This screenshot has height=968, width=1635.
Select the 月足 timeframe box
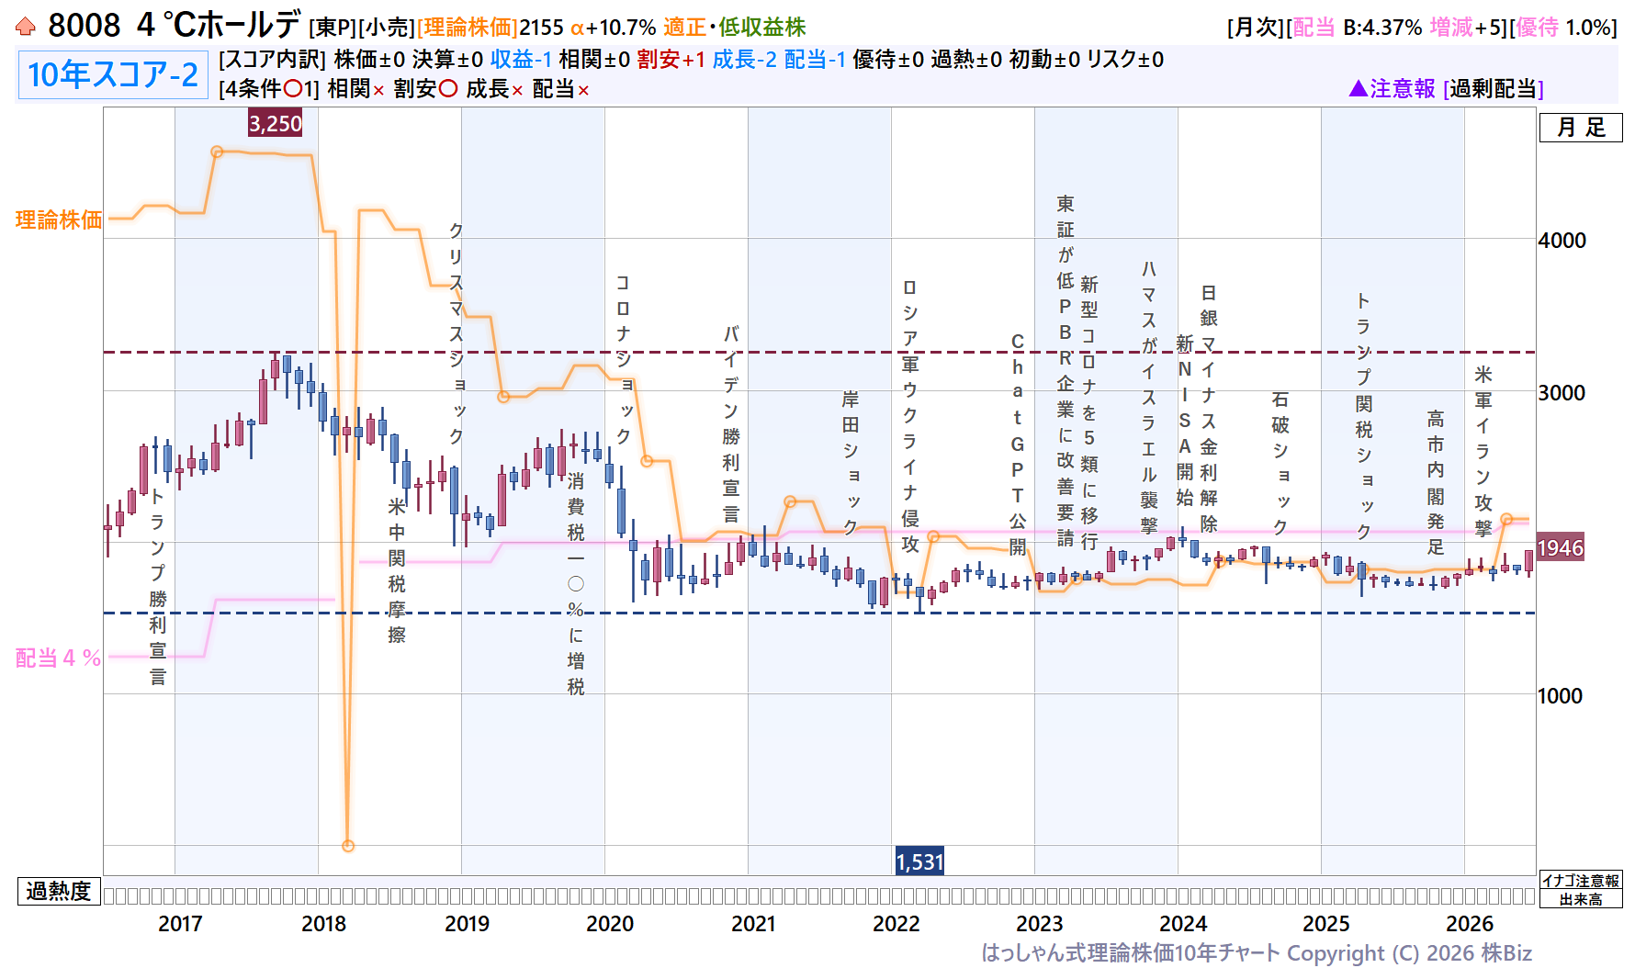[1581, 127]
